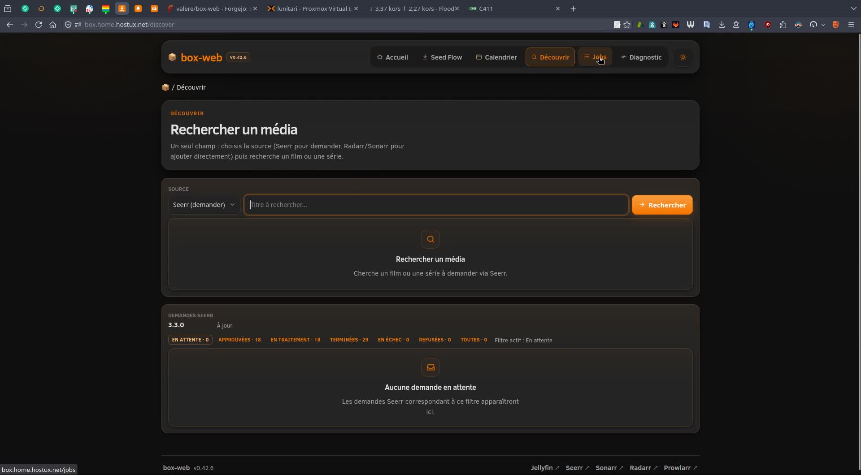This screenshot has width=861, height=475.
Task: Open a new browser tab with plus
Action: (573, 9)
